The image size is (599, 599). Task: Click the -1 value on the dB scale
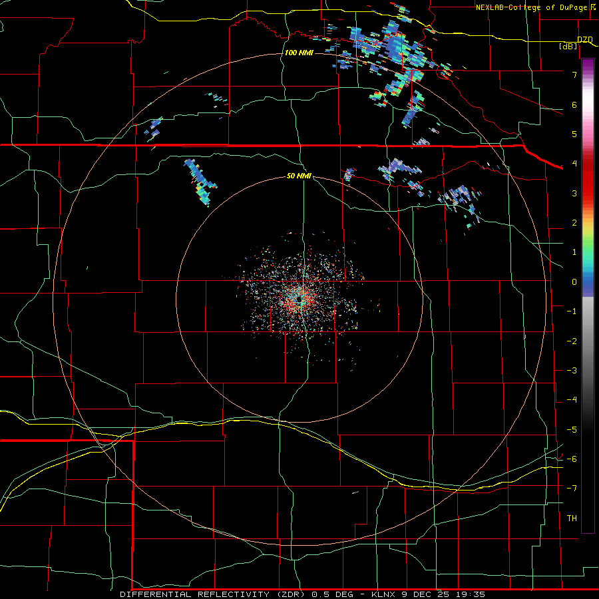click(x=572, y=311)
